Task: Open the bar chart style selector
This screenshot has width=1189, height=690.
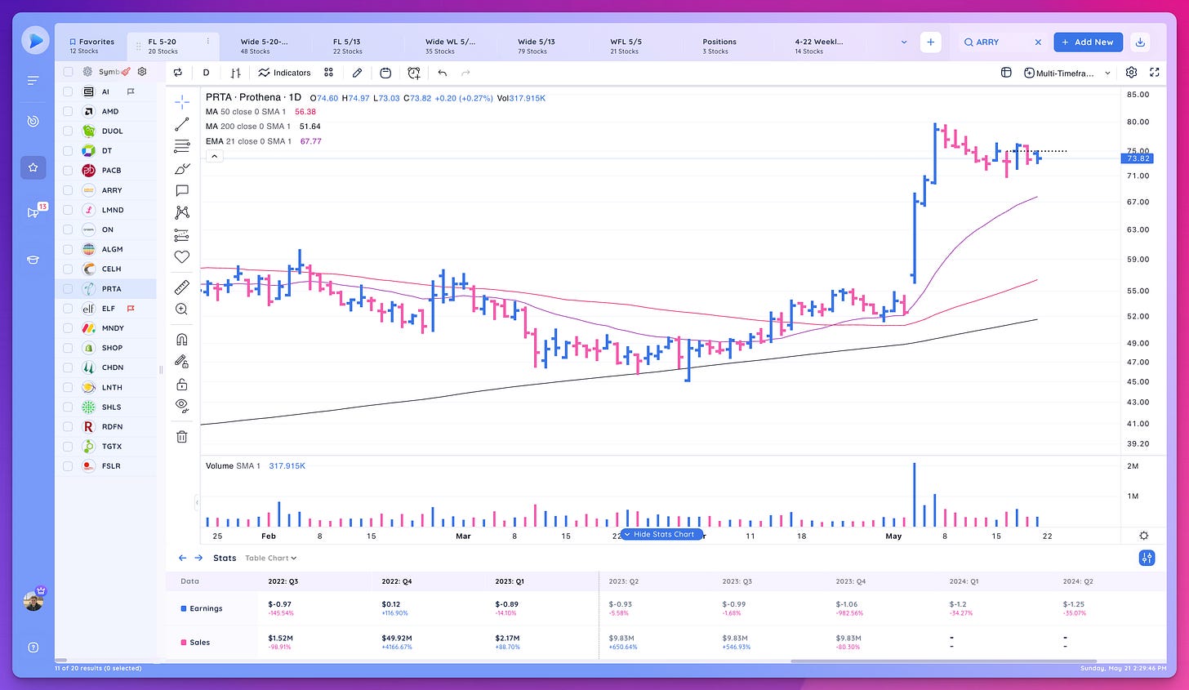Action: (x=235, y=73)
